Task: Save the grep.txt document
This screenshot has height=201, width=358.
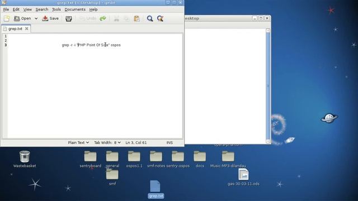Action: 50,18
